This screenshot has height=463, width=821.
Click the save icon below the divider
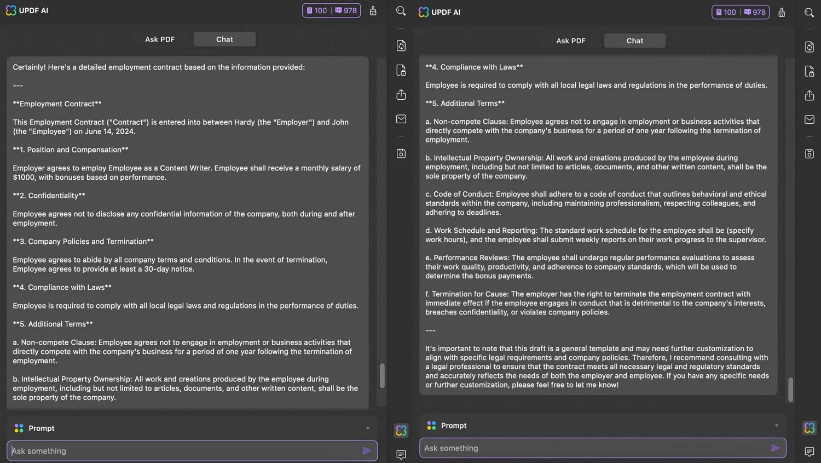coord(401,153)
